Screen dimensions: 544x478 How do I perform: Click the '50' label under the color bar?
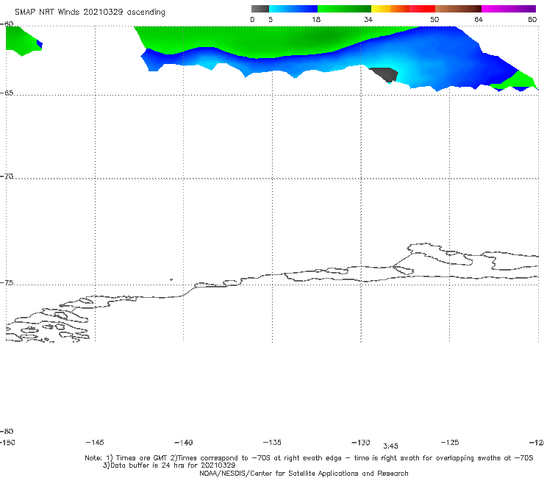click(434, 20)
